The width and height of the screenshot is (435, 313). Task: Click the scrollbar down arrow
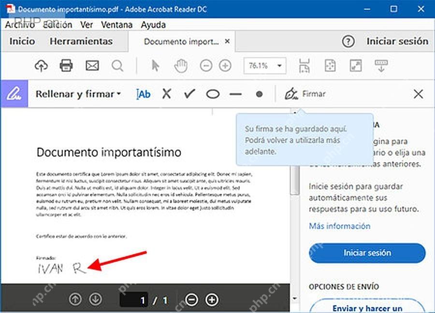pos(295,299)
